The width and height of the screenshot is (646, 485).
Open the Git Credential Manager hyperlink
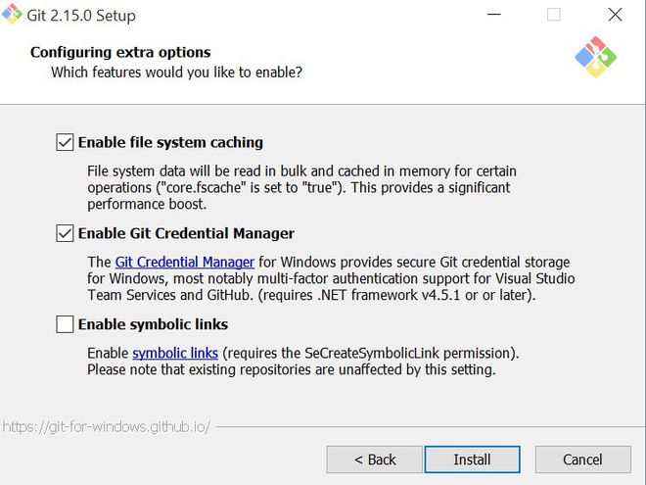tap(184, 263)
